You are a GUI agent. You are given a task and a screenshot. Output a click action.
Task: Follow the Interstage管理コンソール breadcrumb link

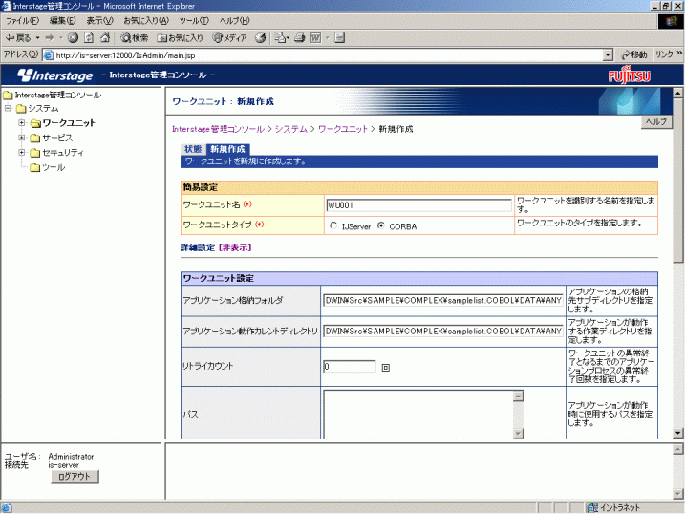(218, 129)
